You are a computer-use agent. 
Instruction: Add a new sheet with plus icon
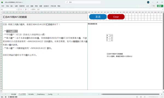pos(58,94)
